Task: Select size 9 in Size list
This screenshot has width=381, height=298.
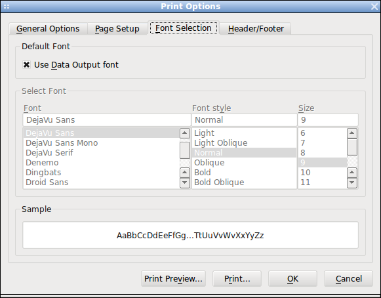Action: point(323,163)
